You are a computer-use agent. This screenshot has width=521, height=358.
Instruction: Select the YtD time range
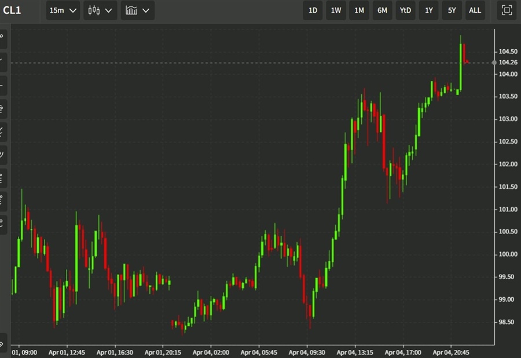point(405,10)
